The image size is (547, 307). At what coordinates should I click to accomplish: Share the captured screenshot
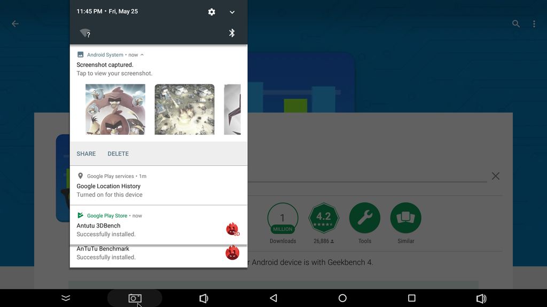pyautogui.click(x=86, y=154)
